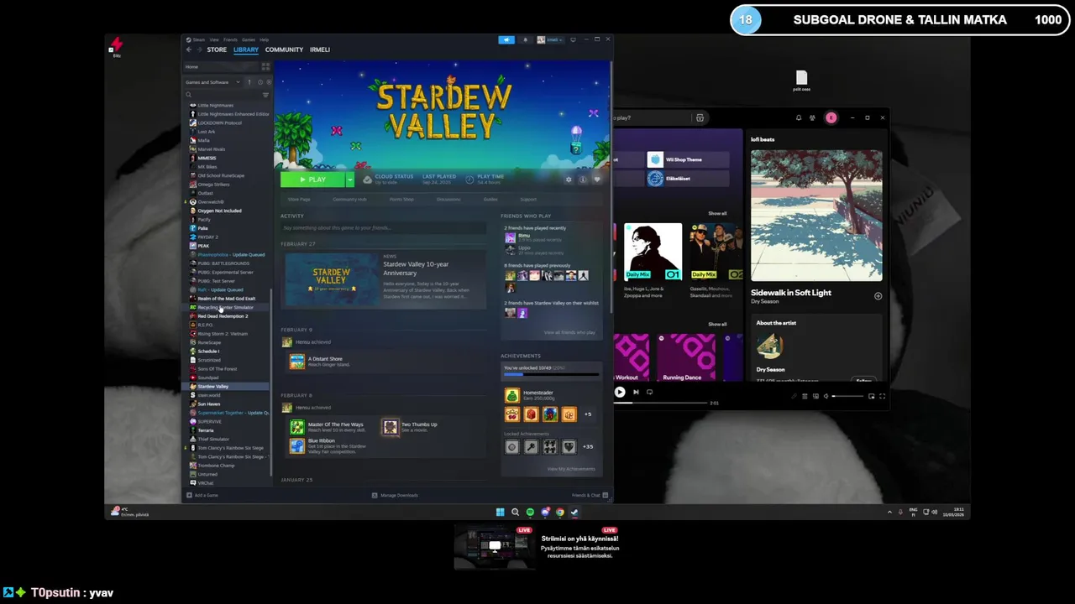Go forward with Steam forward arrow
1075x604 pixels.
[199, 49]
